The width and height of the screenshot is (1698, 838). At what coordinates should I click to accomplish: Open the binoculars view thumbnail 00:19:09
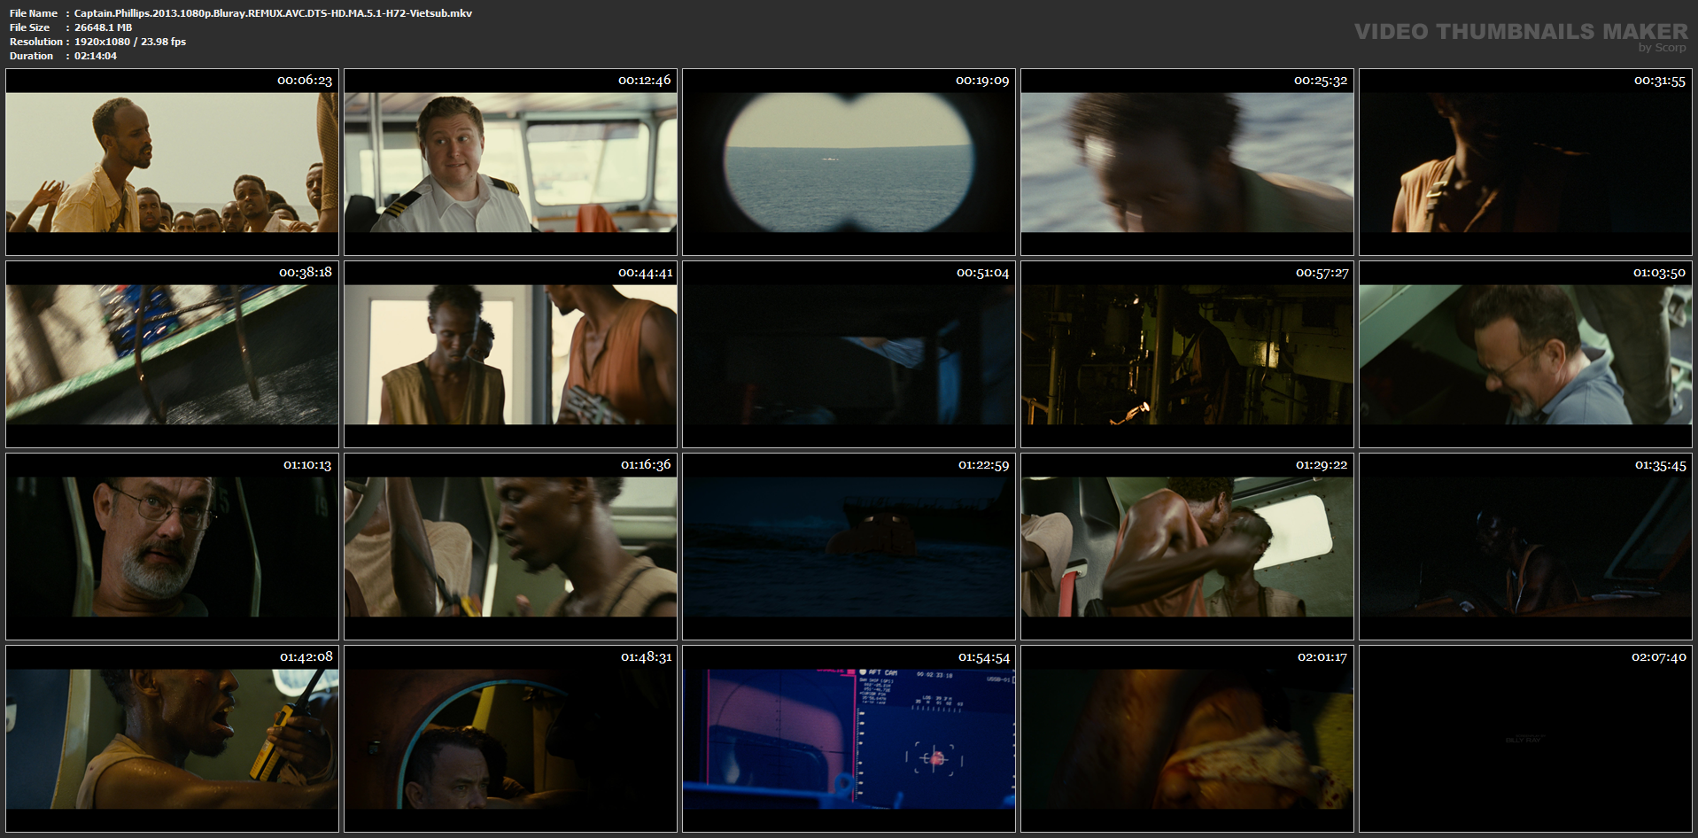pos(849,162)
